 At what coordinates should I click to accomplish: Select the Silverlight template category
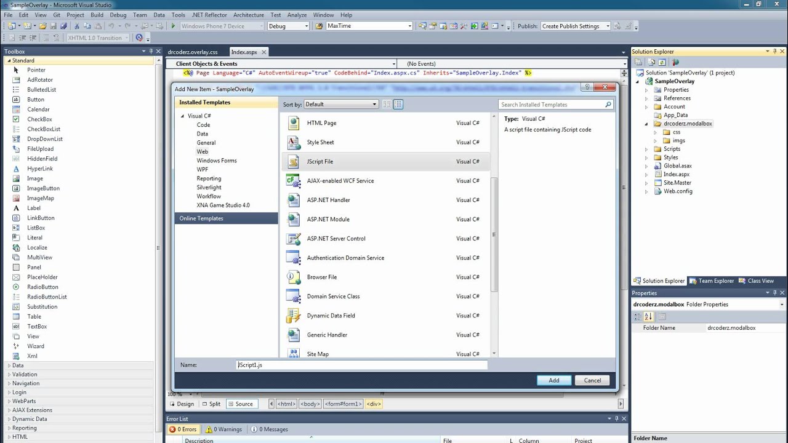pos(209,187)
